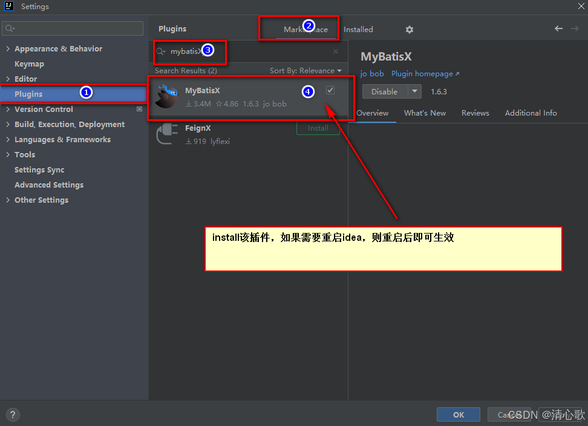Click the Search Results (2) label
Image resolution: width=588 pixels, height=426 pixels.
[x=186, y=71]
